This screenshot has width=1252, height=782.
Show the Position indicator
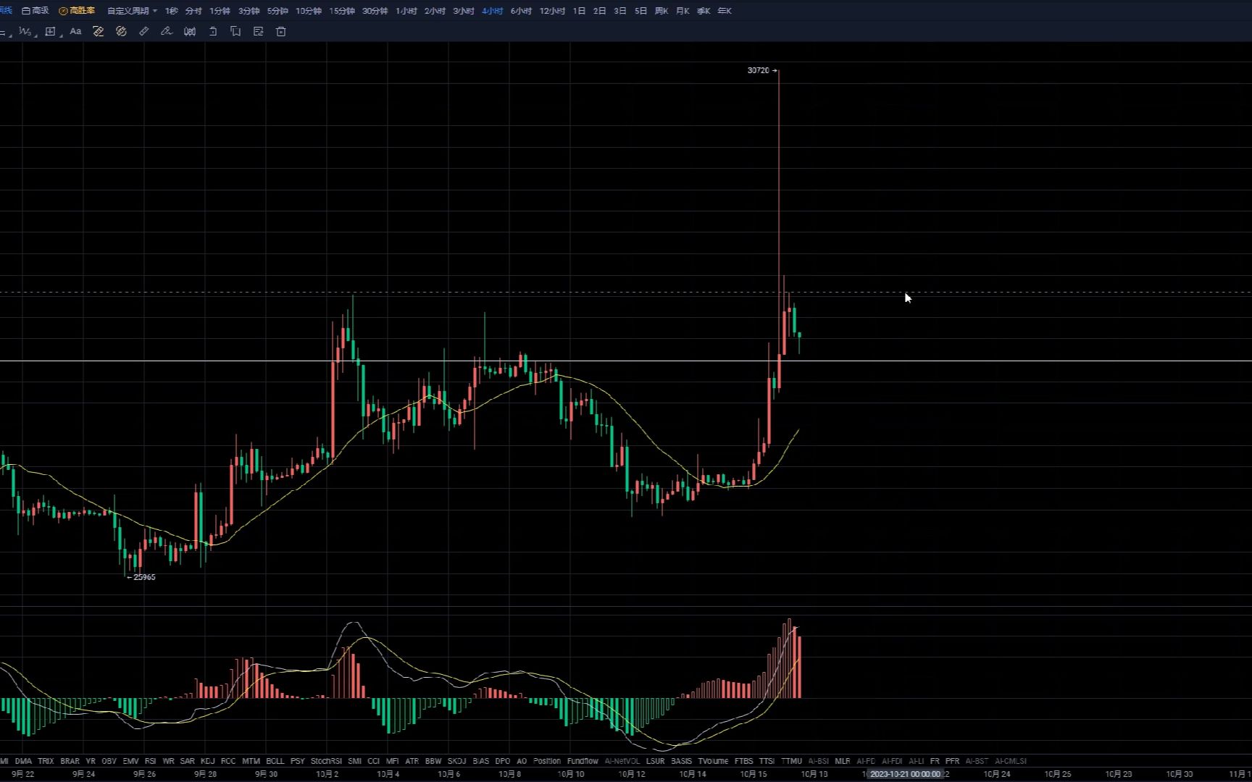(x=547, y=761)
